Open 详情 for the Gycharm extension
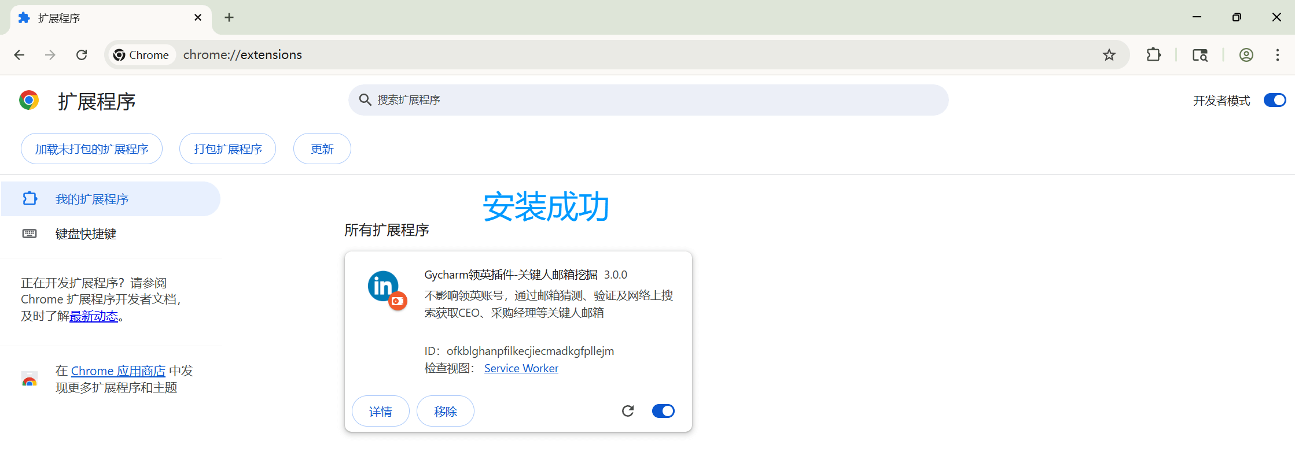Screen dimensions: 1295x452 click(x=381, y=411)
